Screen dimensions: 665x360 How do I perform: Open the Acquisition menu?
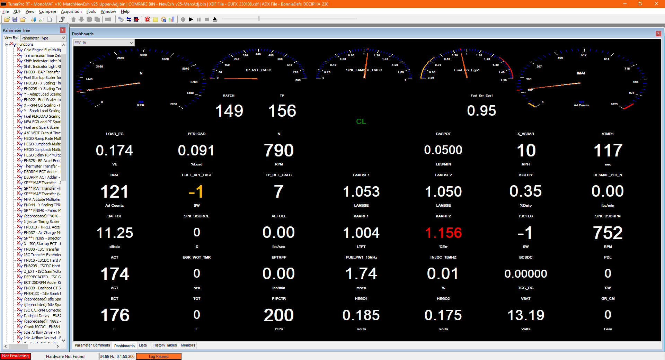pos(71,11)
